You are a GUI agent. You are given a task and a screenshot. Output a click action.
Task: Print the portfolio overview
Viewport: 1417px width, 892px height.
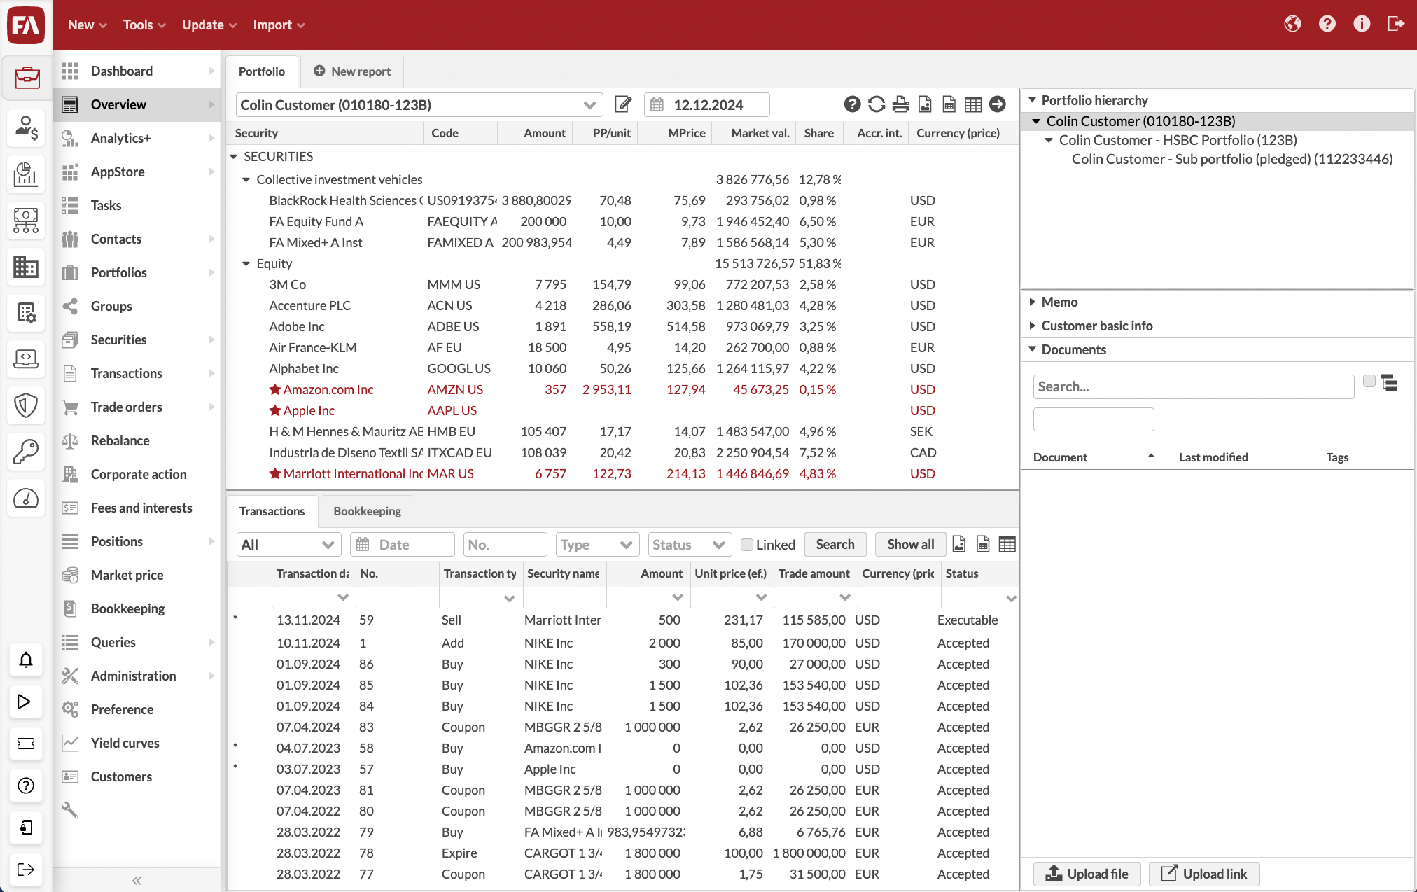901,104
